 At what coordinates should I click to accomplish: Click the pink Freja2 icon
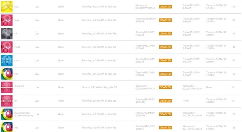tap(7, 47)
